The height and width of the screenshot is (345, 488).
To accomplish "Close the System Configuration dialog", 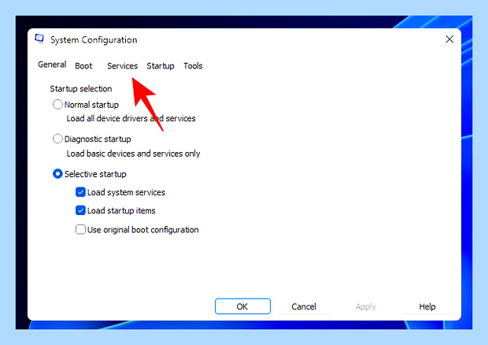I will tap(449, 39).
